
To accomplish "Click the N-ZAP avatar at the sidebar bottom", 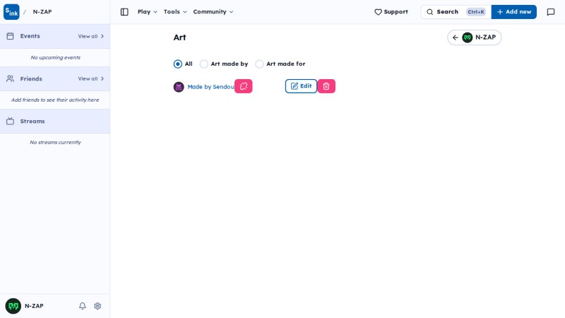I will (13, 306).
